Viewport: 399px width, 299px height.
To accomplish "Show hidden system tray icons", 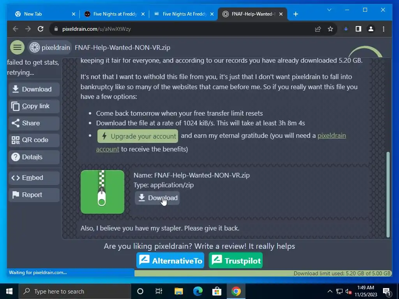I will click(x=330, y=291).
